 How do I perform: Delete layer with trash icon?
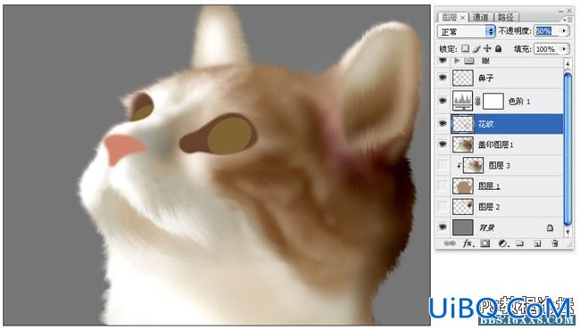pyautogui.click(x=554, y=243)
